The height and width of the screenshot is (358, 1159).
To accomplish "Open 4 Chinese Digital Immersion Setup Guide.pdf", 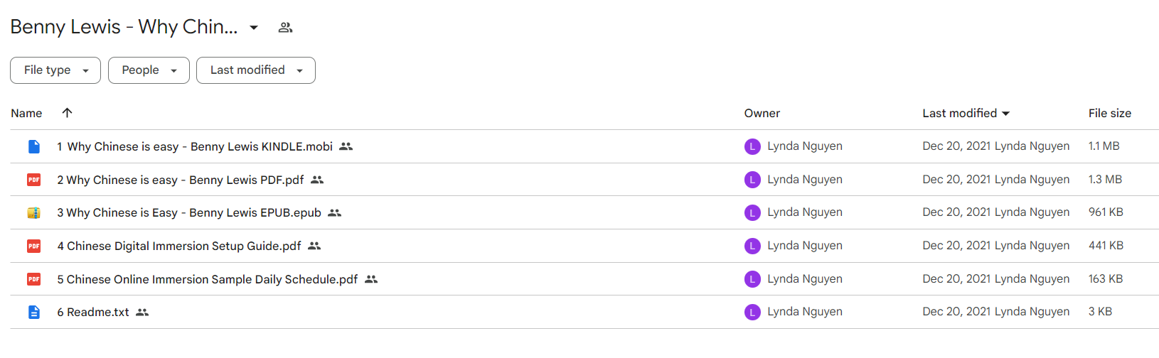I will pyautogui.click(x=179, y=246).
